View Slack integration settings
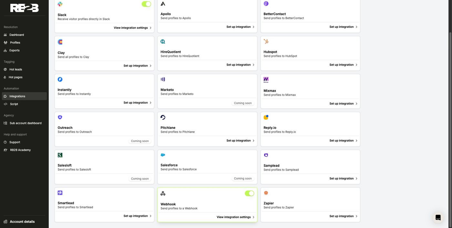The height and width of the screenshot is (228, 452). click(133, 28)
